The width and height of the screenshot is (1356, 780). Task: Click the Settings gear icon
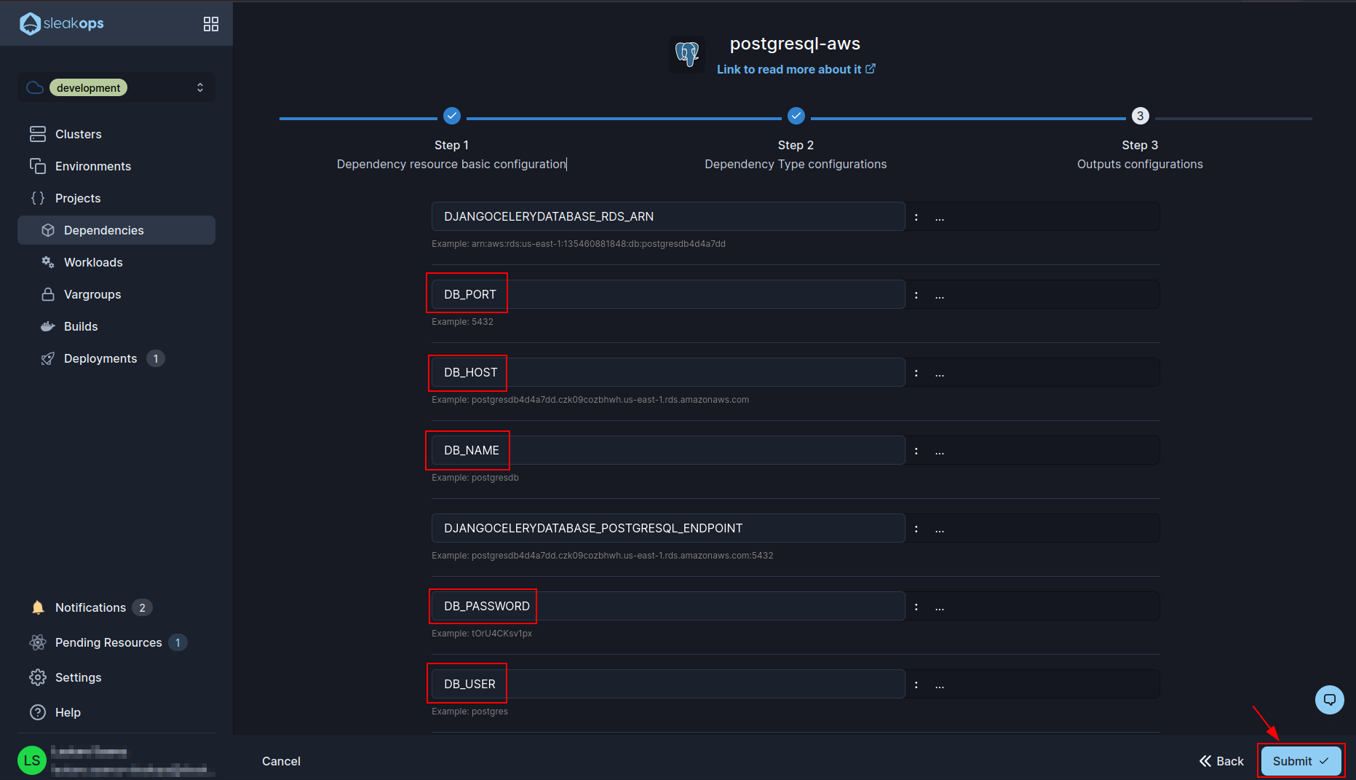(38, 677)
